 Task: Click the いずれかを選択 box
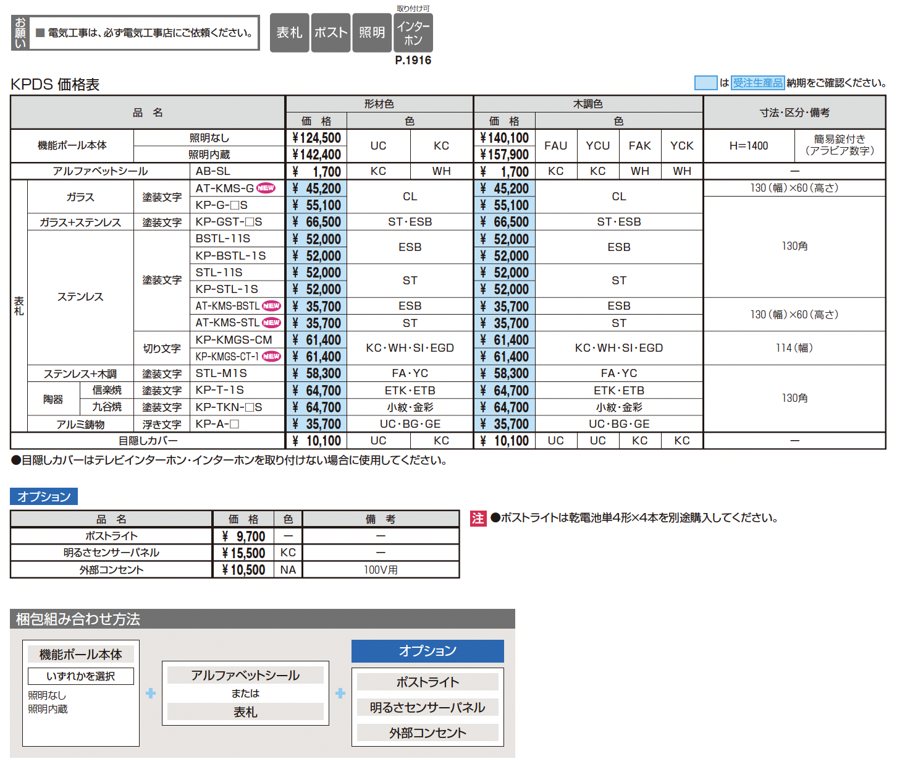point(81,676)
